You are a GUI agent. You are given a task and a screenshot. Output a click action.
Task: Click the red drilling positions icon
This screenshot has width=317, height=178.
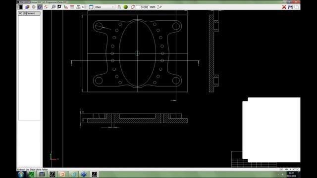coord(72,7)
